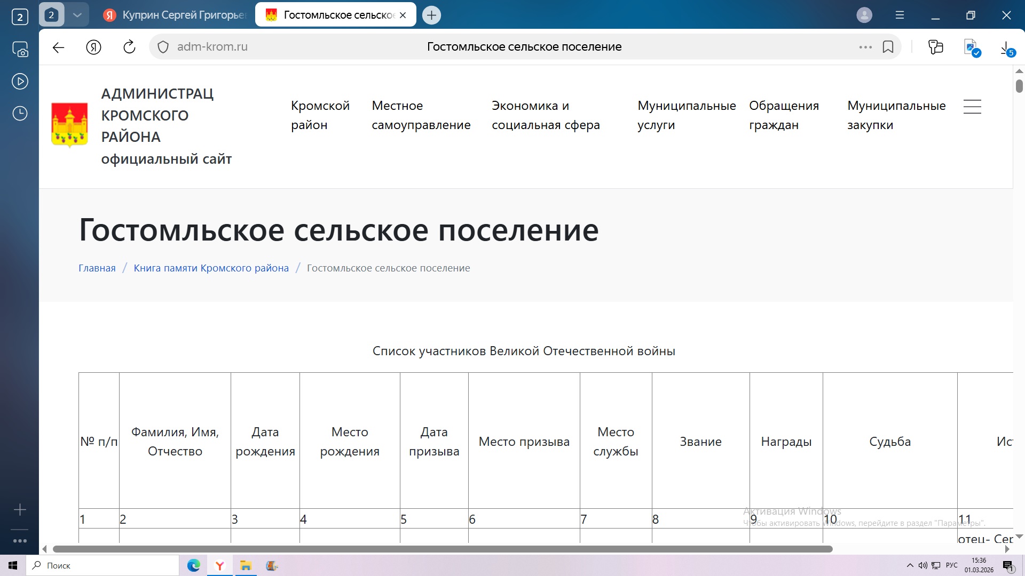Screen dimensions: 1025x576
Task: Click the horizontal page scrollbar
Action: coord(442,549)
